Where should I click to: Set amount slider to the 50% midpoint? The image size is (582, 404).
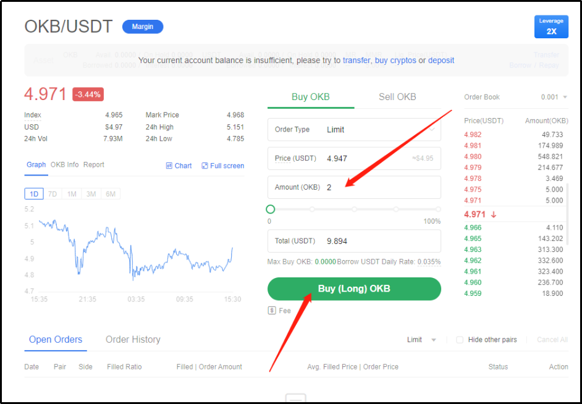point(355,209)
